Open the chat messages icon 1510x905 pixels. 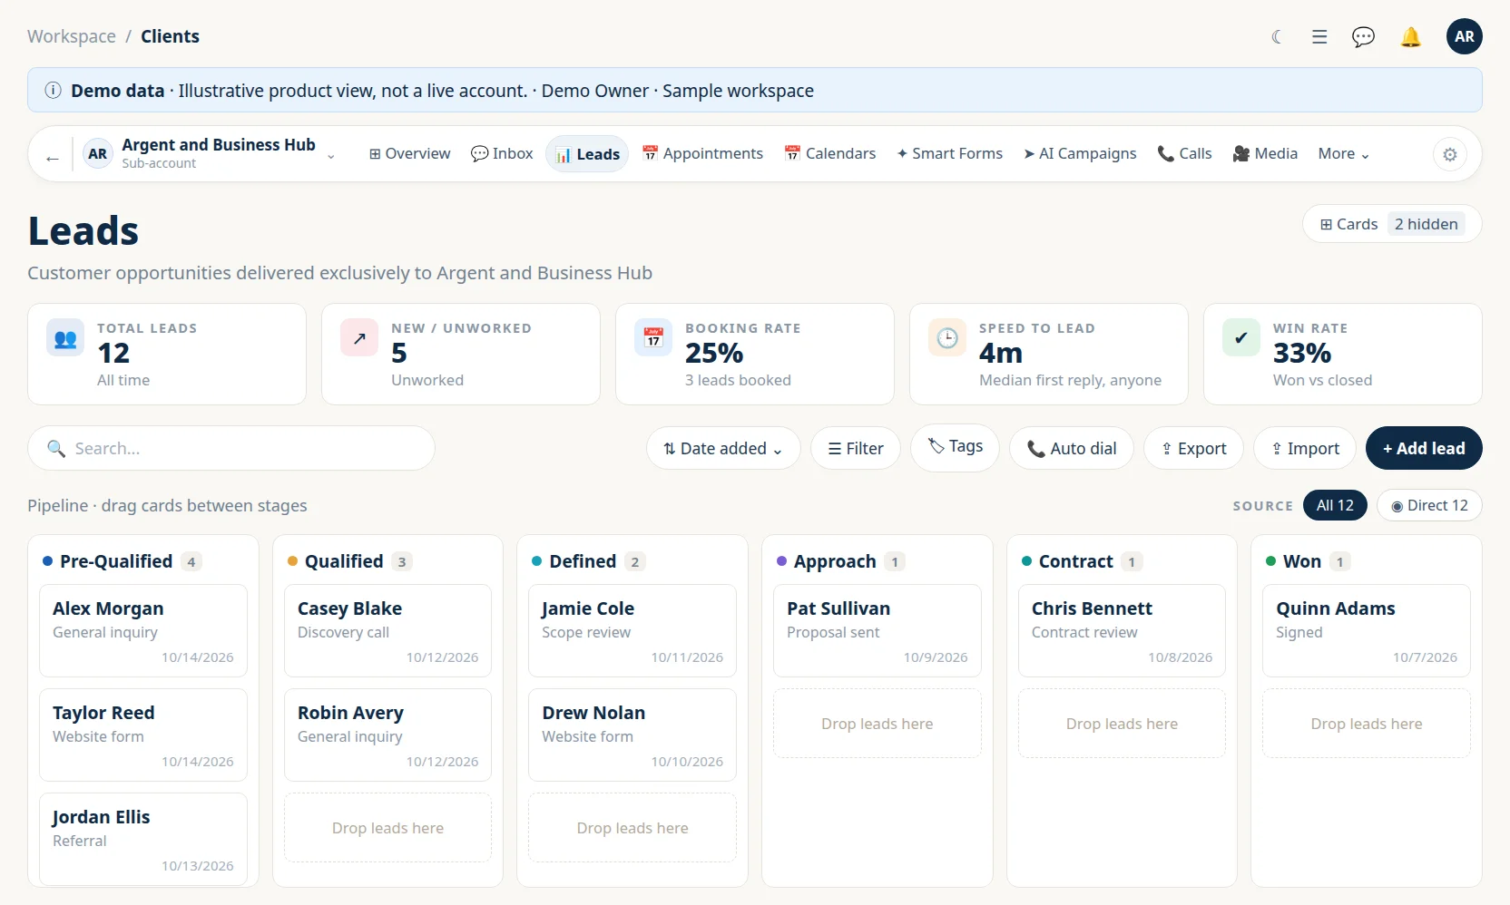click(1363, 37)
